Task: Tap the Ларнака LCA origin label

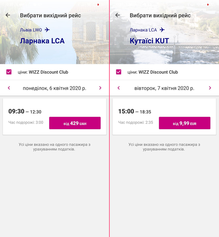Action: point(143,30)
